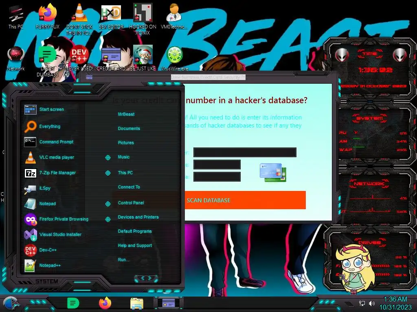This screenshot has height=312, width=417.
Task: Click the left arrow at start menu bottom
Action: (x=143, y=278)
